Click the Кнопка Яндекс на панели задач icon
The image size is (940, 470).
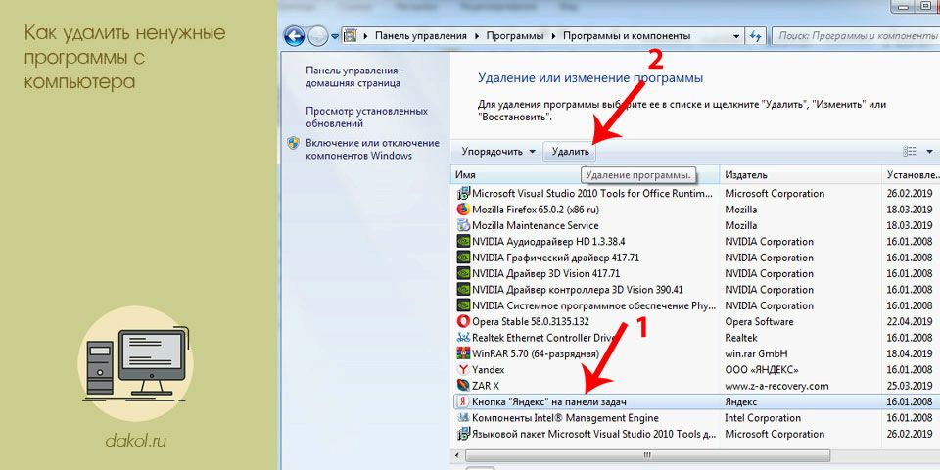click(x=463, y=401)
